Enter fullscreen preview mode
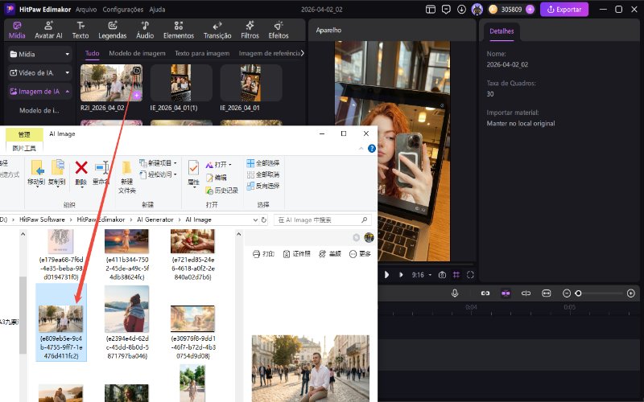 [x=470, y=275]
